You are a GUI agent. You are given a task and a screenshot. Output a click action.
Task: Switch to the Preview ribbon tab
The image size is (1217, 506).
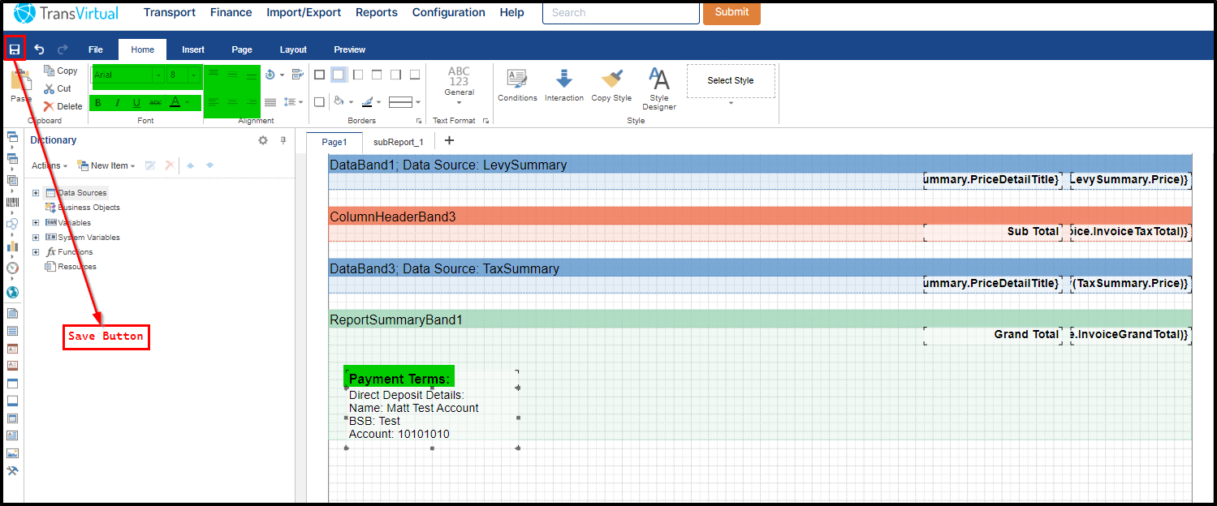[350, 49]
